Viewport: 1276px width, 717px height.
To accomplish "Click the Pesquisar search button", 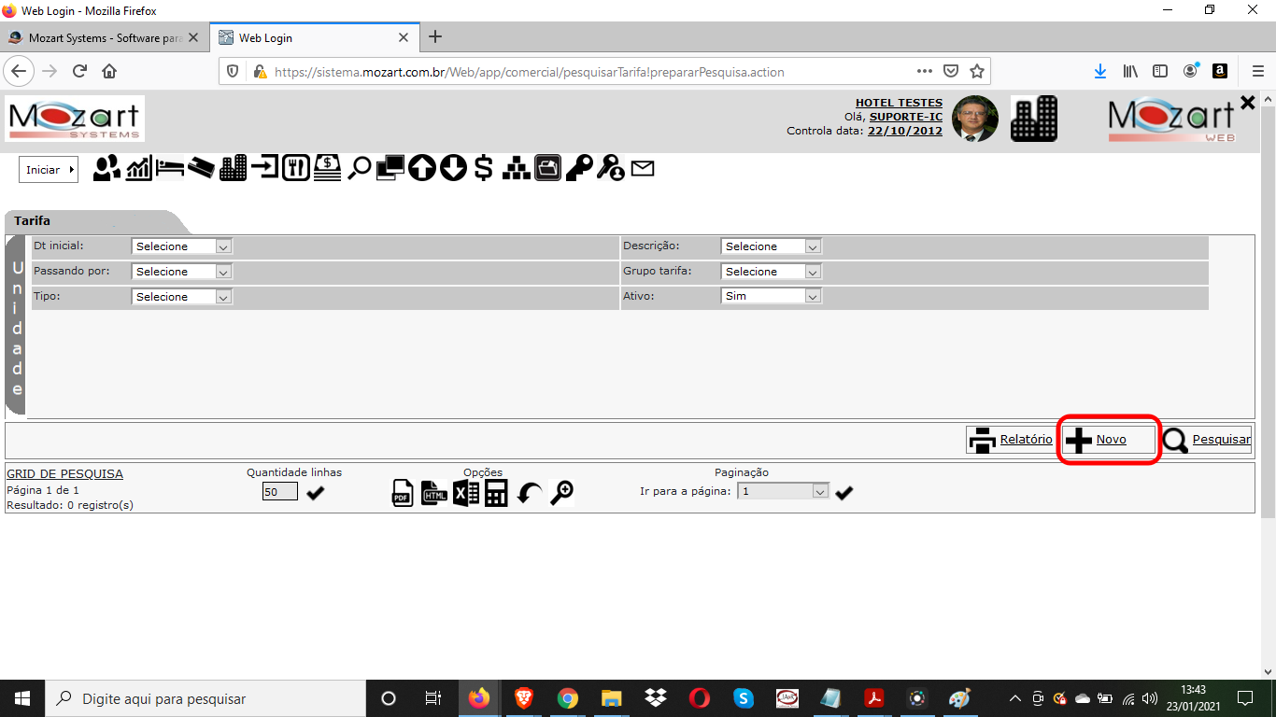I will 1206,440.
